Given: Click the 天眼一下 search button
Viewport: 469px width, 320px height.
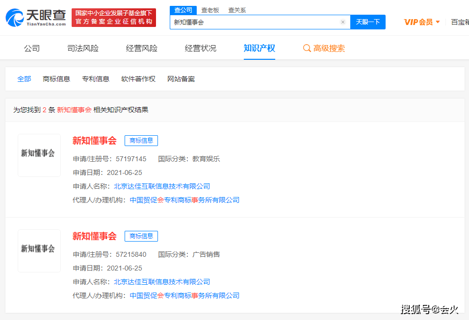Looking at the screenshot, I should [x=367, y=22].
